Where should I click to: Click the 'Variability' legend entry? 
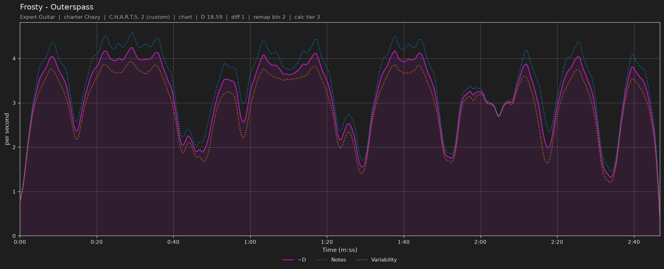tap(377, 260)
